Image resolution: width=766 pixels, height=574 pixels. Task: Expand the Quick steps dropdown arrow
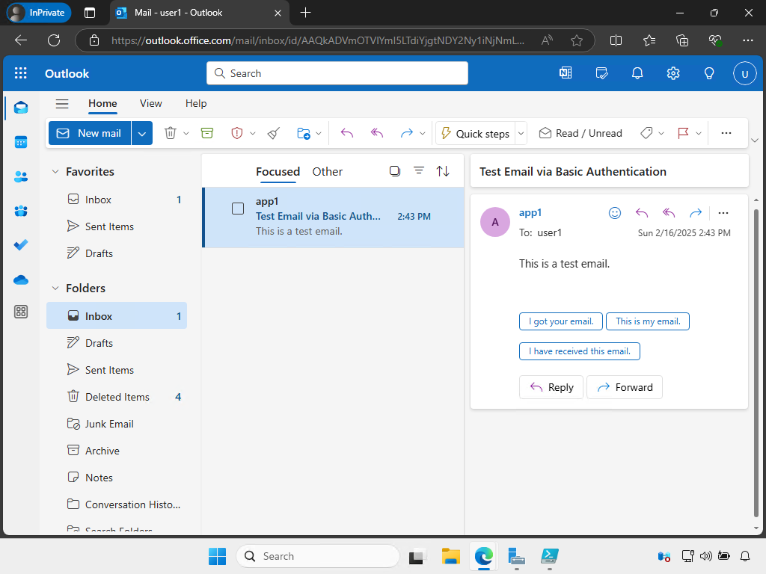pyautogui.click(x=521, y=133)
